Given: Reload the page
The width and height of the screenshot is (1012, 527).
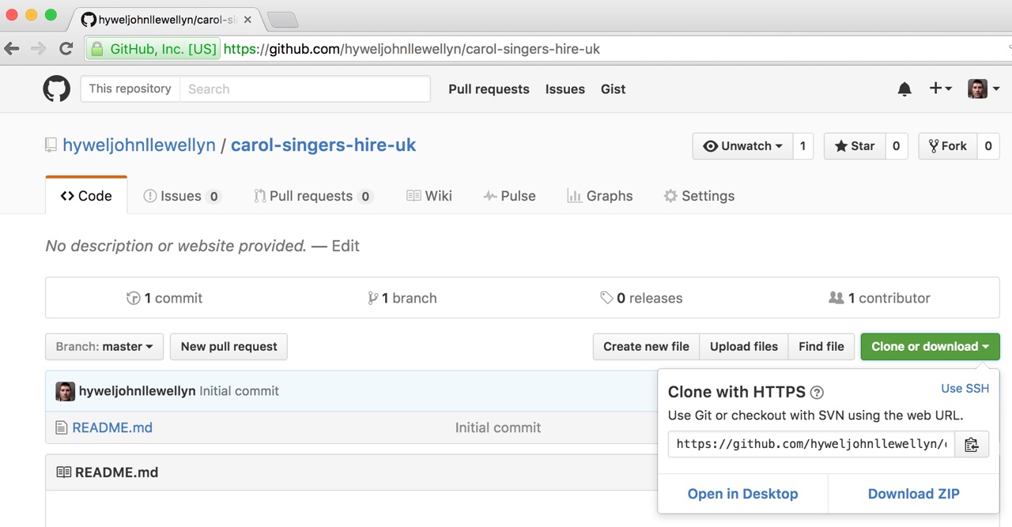Looking at the screenshot, I should tap(66, 49).
